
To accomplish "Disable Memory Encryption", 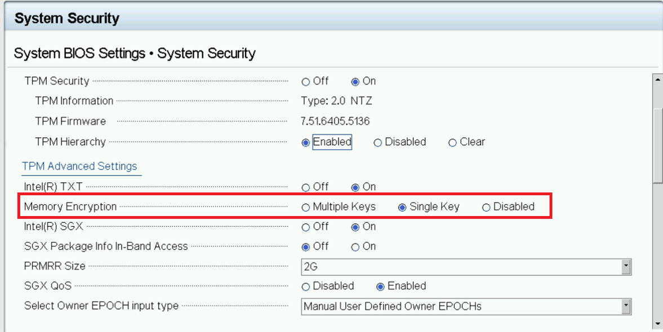I will (486, 207).
